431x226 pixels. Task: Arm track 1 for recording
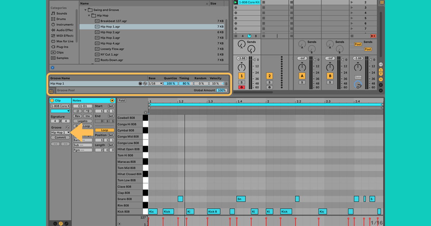(242, 87)
